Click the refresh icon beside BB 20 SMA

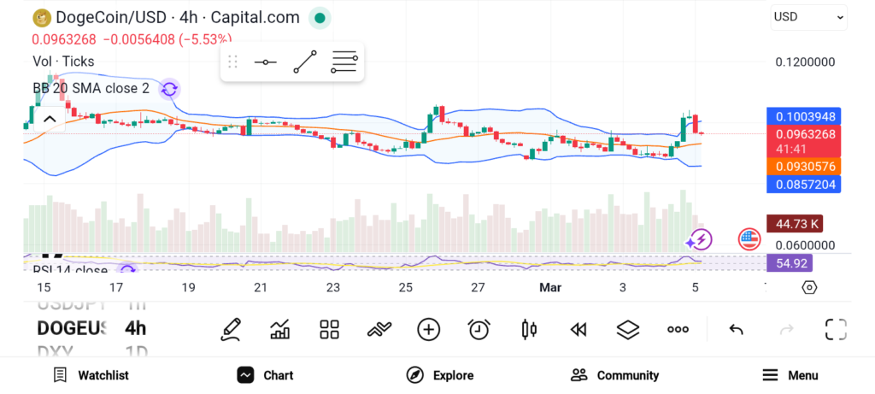click(169, 89)
